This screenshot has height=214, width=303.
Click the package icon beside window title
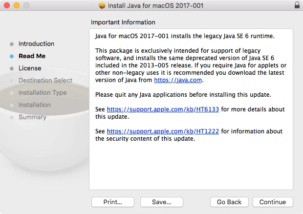pos(102,5)
